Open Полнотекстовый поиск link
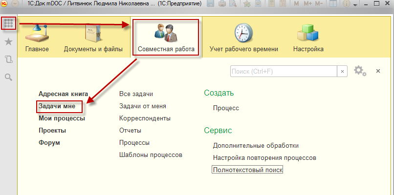 (x=248, y=170)
